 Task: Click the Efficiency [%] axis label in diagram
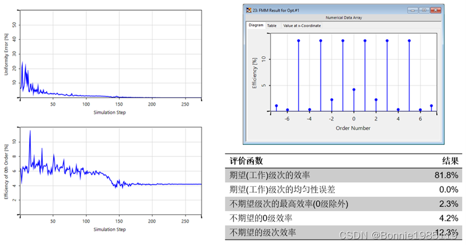coord(254,73)
